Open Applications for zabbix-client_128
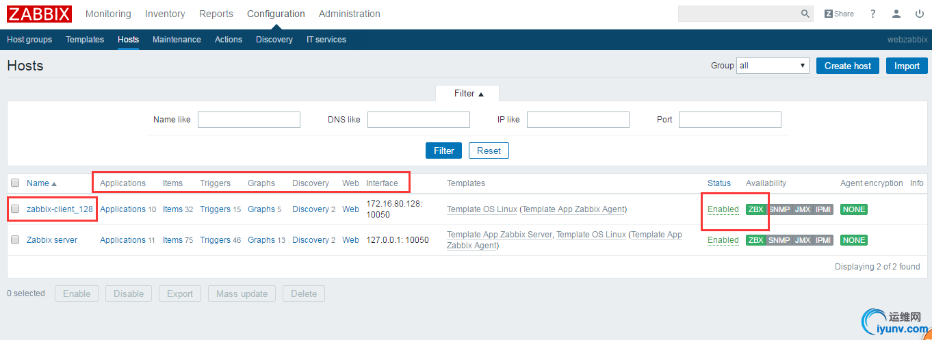This screenshot has height=340, width=932. tap(122, 209)
